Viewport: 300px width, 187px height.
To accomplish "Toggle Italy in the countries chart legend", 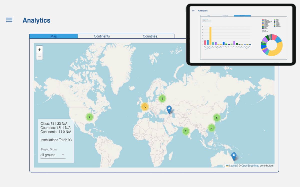I will point(265,19).
